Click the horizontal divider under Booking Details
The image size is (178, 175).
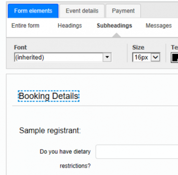point(95,106)
